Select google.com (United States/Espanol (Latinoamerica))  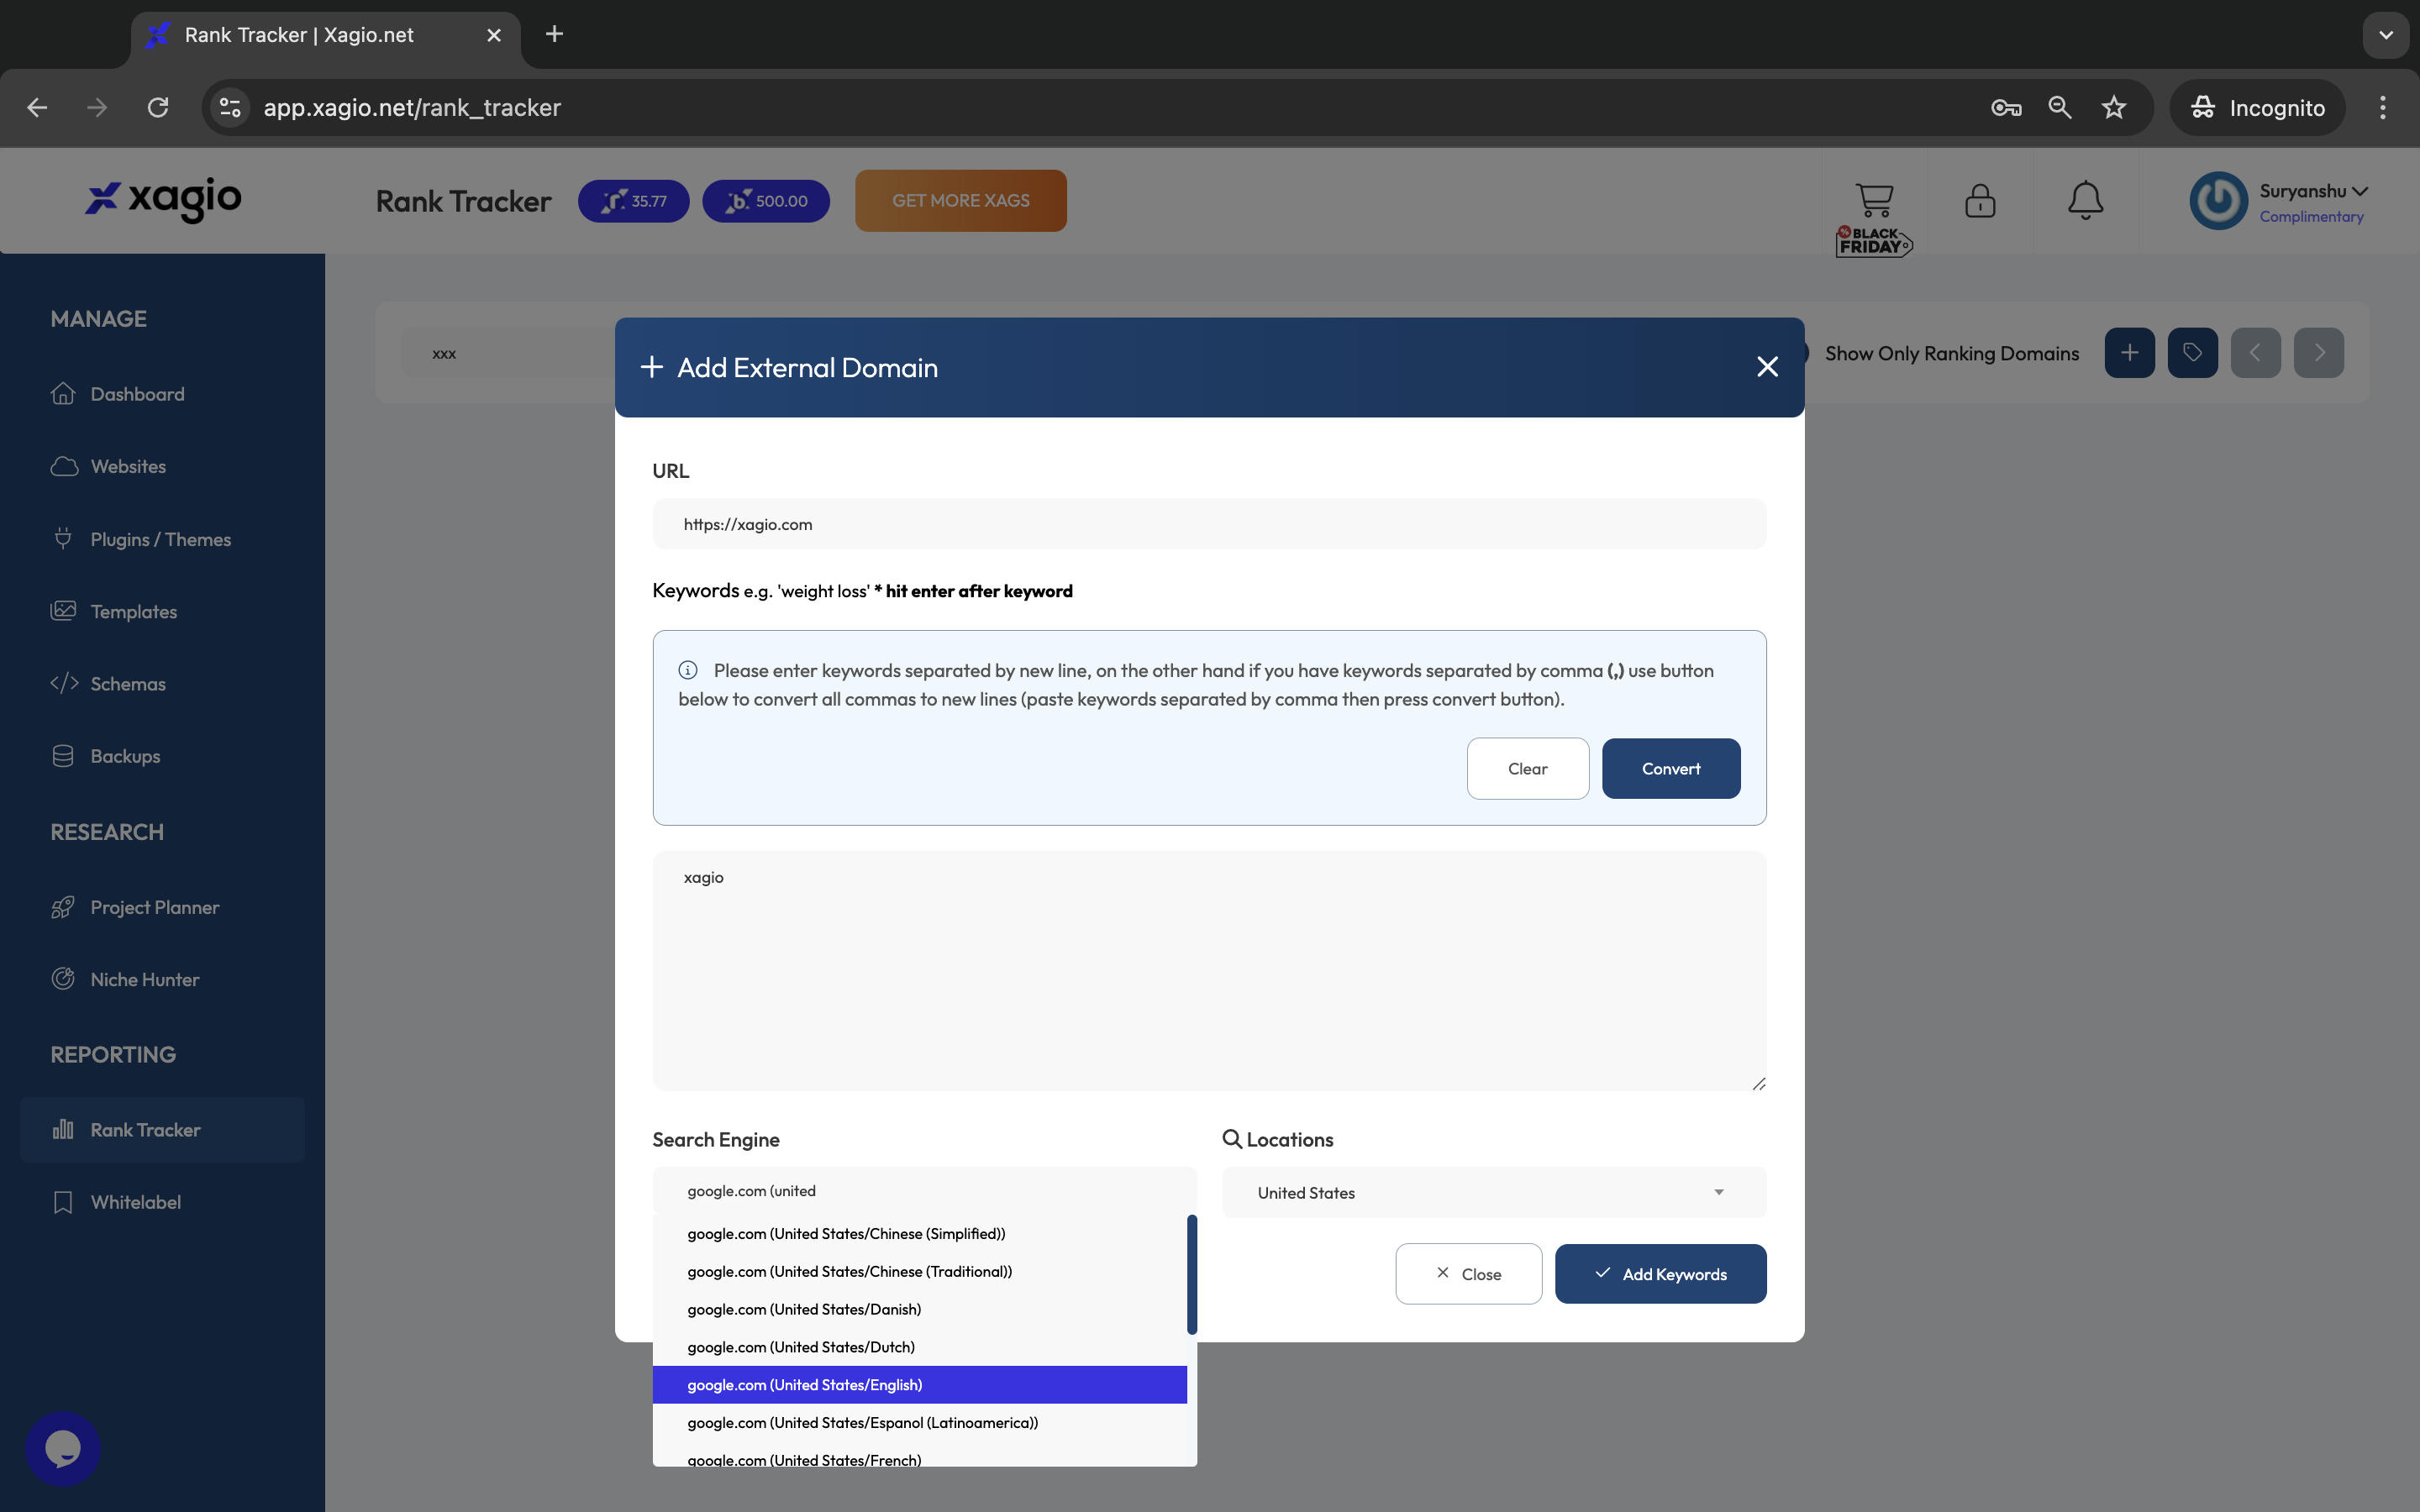click(x=919, y=1423)
